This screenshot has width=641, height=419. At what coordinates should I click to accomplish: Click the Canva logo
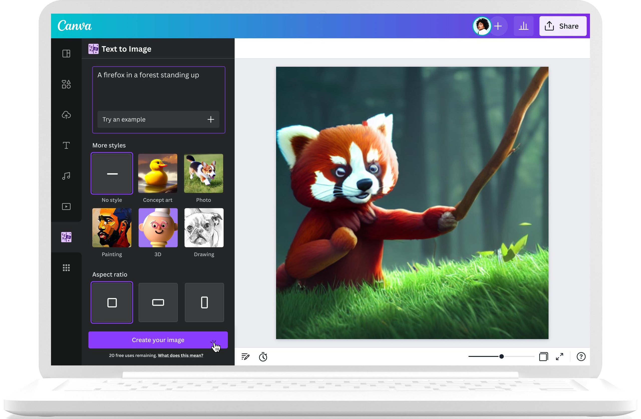[x=75, y=26]
